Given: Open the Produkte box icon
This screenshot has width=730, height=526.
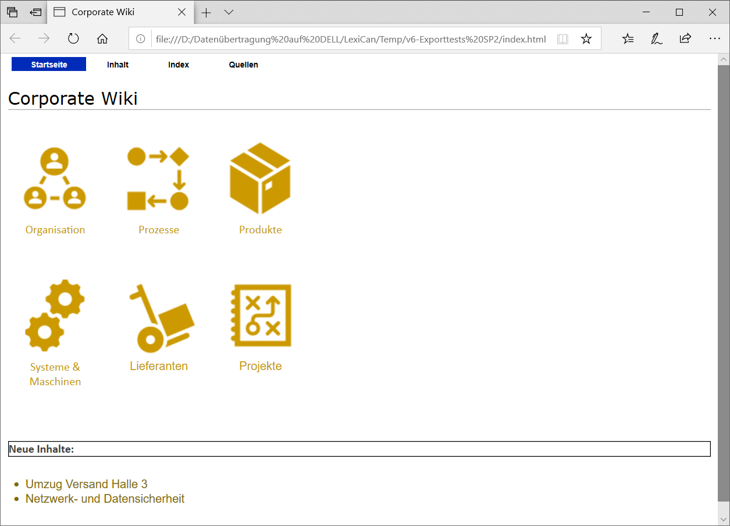Looking at the screenshot, I should 260,179.
